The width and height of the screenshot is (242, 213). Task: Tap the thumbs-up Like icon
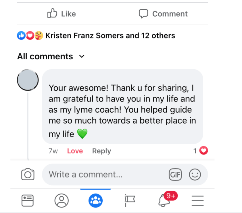pyautogui.click(x=52, y=13)
